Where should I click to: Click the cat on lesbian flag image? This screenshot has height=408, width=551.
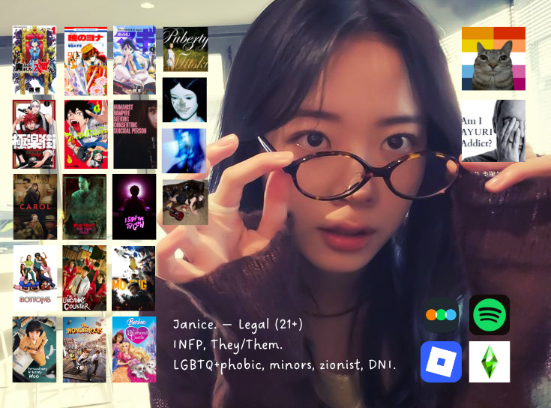click(493, 58)
